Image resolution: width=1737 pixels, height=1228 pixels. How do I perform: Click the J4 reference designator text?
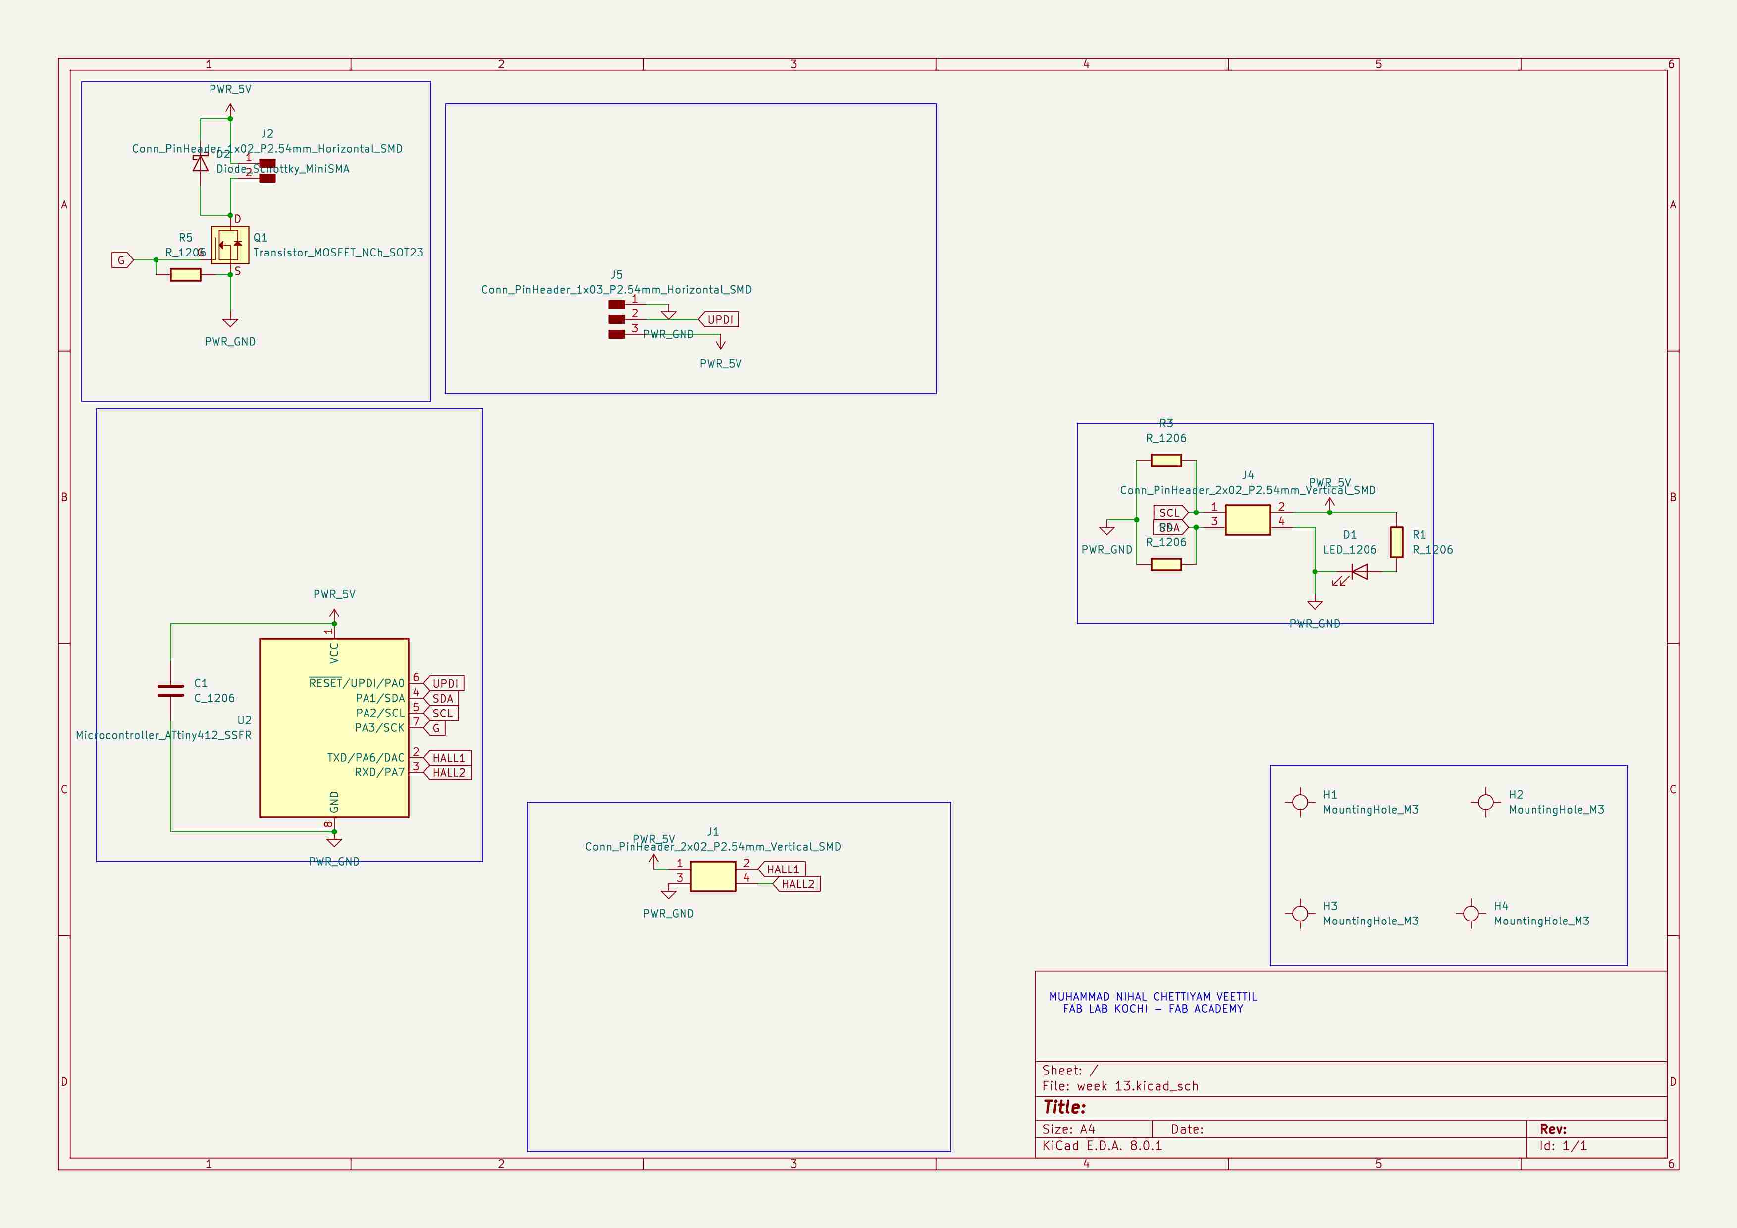click(1248, 475)
